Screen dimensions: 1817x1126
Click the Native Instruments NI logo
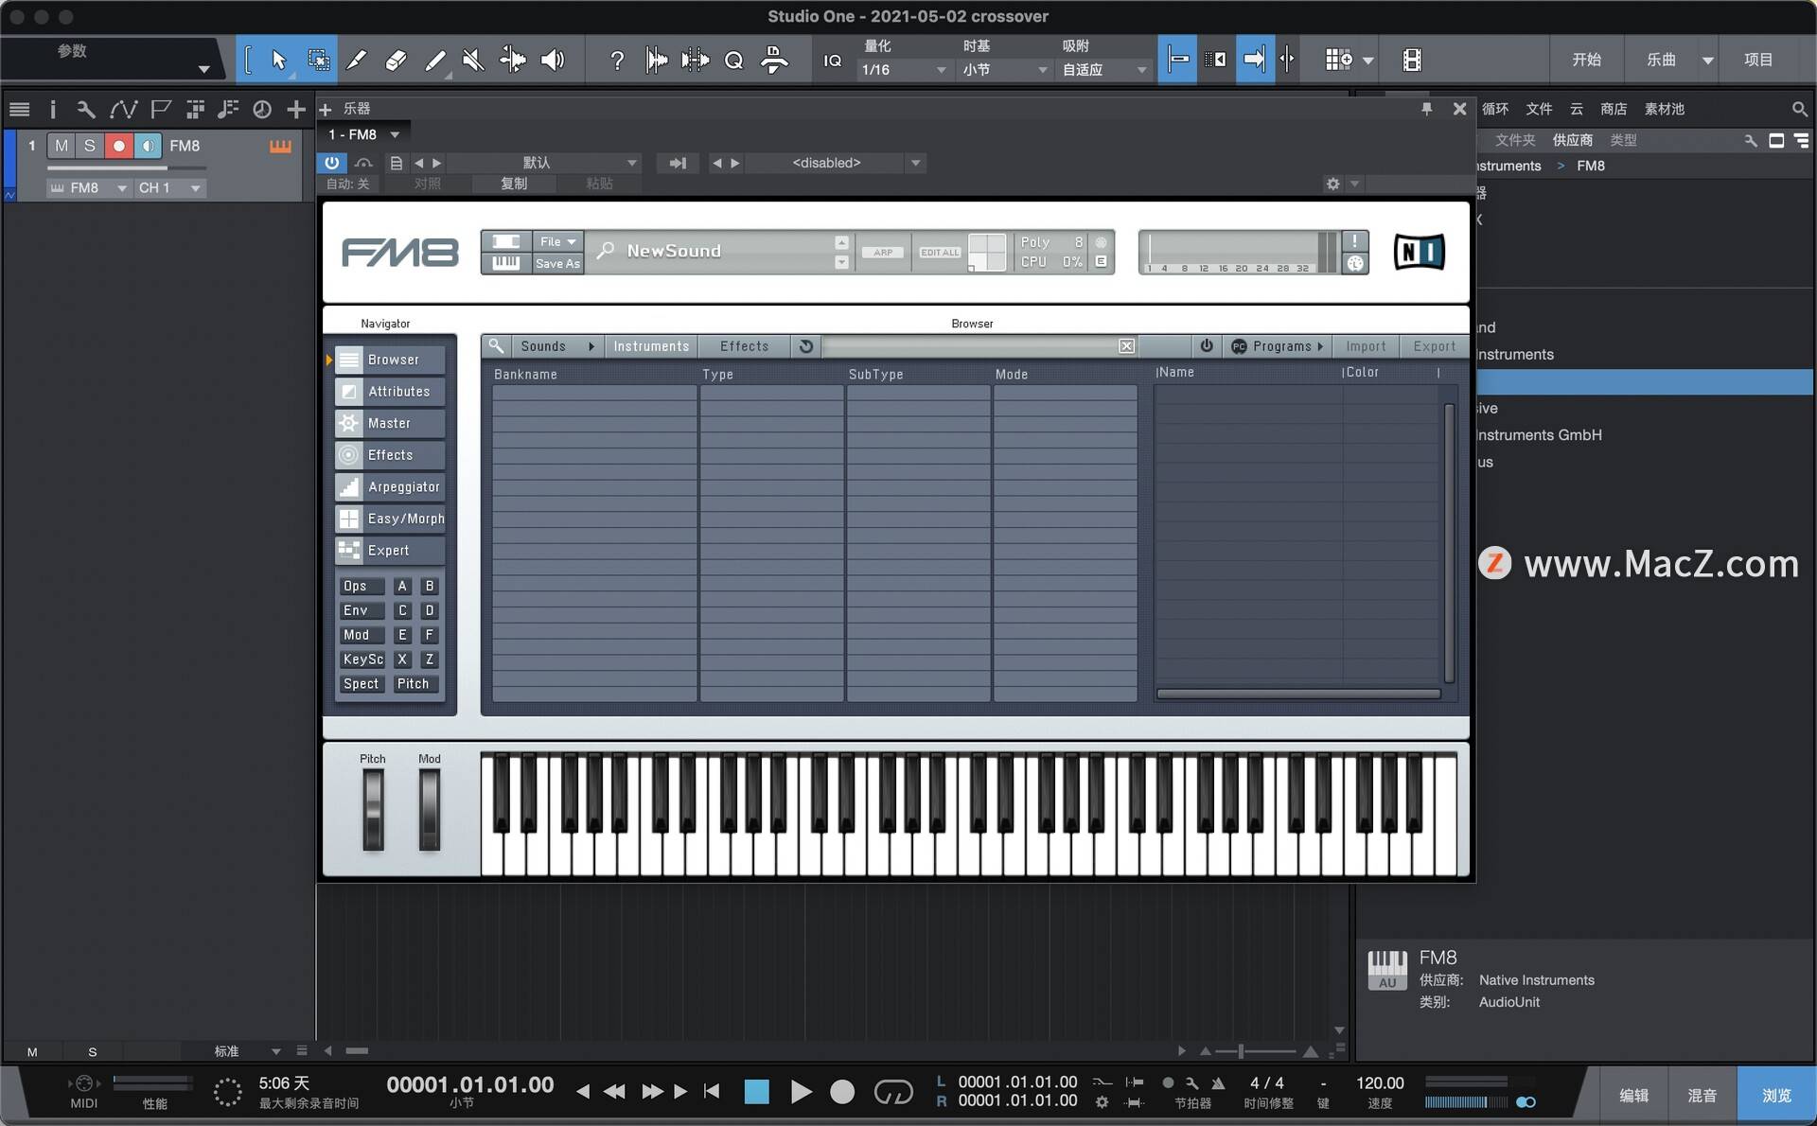click(x=1419, y=253)
